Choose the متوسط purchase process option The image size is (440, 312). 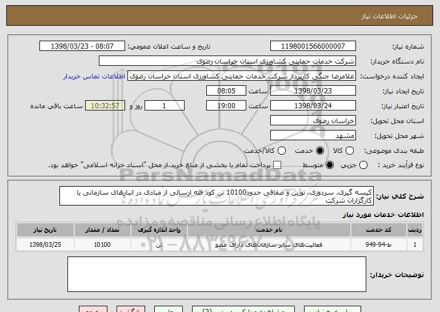(x=330, y=165)
